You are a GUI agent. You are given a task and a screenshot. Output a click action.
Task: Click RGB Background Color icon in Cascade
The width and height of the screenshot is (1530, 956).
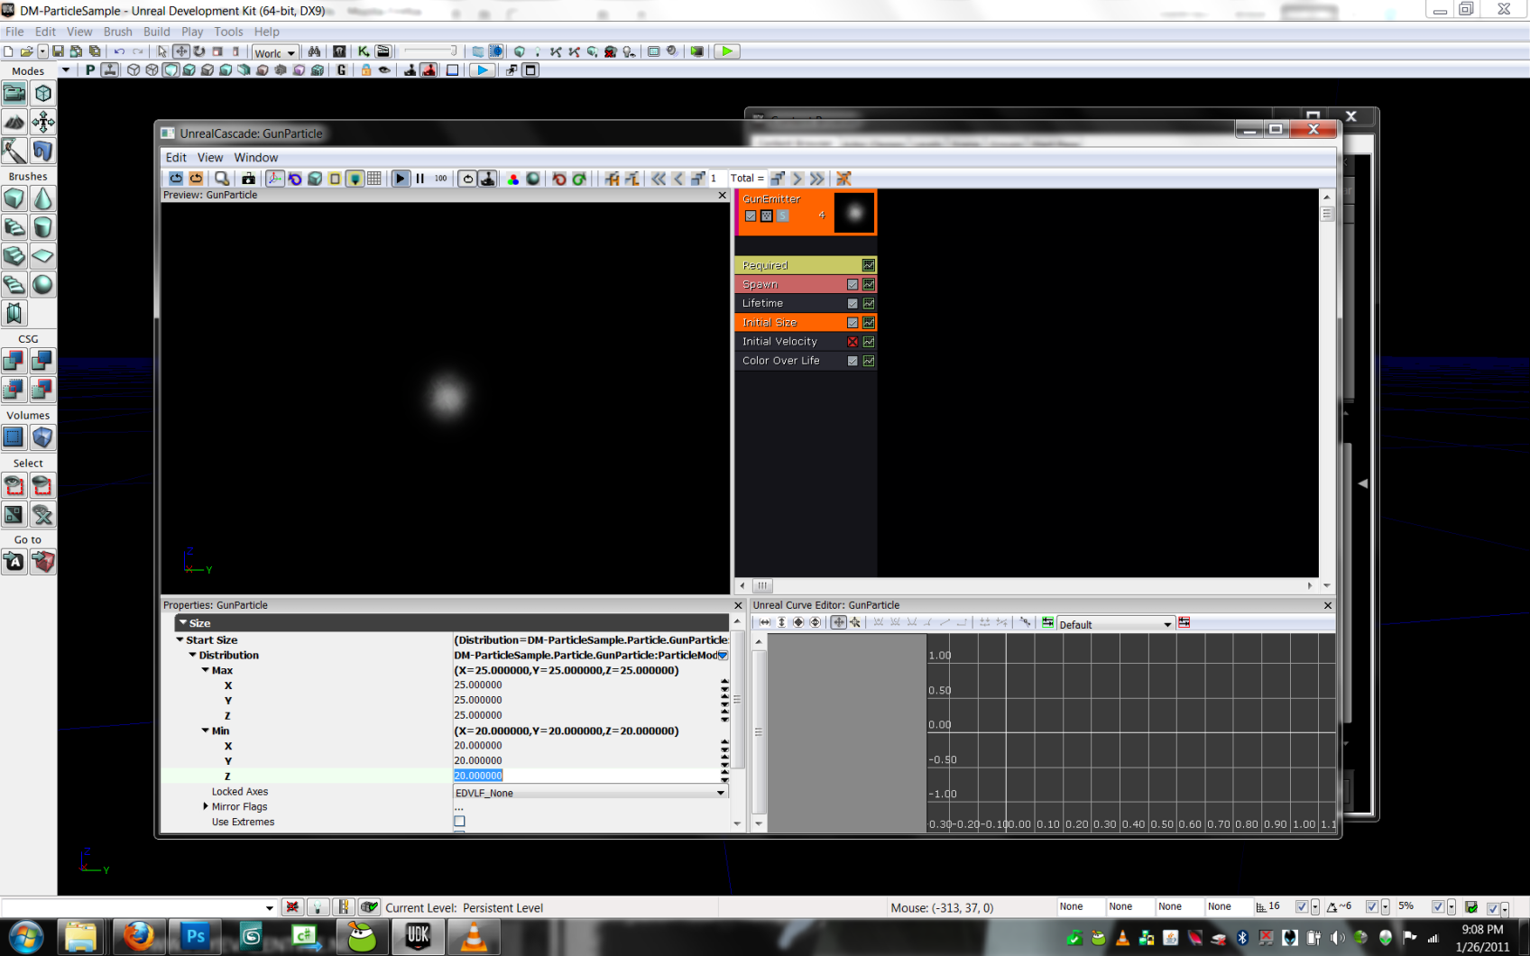pos(513,179)
